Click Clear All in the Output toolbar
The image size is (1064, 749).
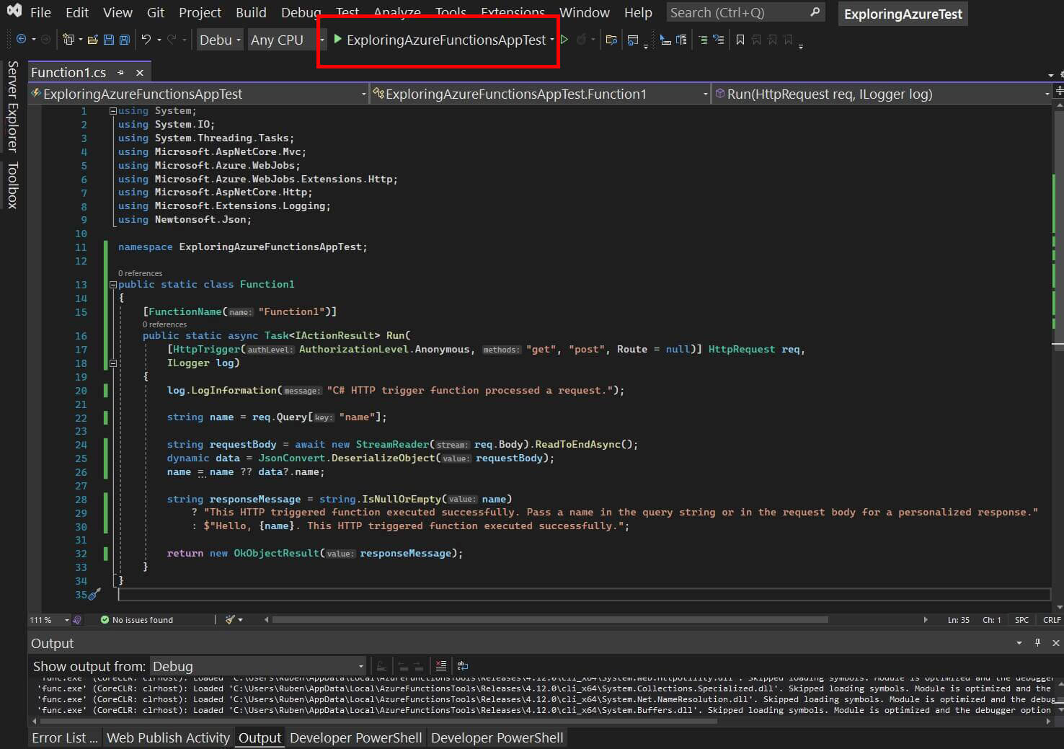pos(441,665)
